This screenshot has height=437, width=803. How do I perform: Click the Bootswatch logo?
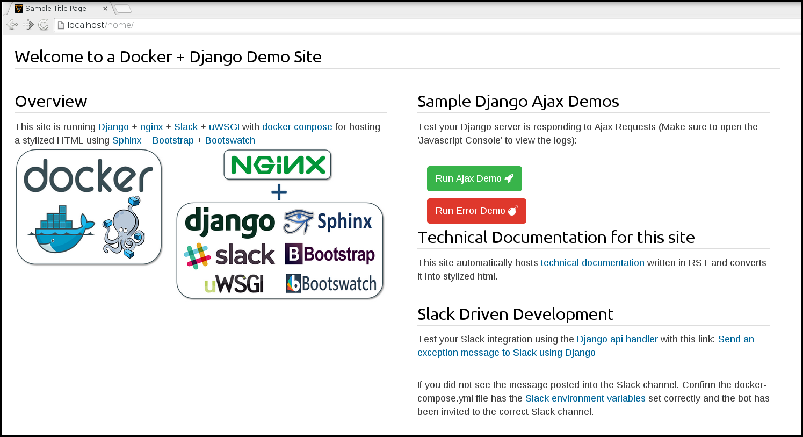click(331, 283)
